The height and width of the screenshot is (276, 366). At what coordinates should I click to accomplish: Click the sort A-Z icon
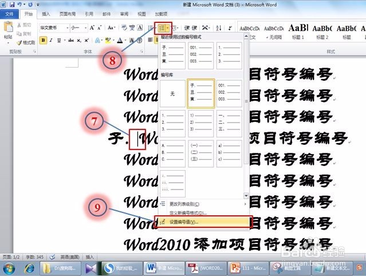pos(218,28)
